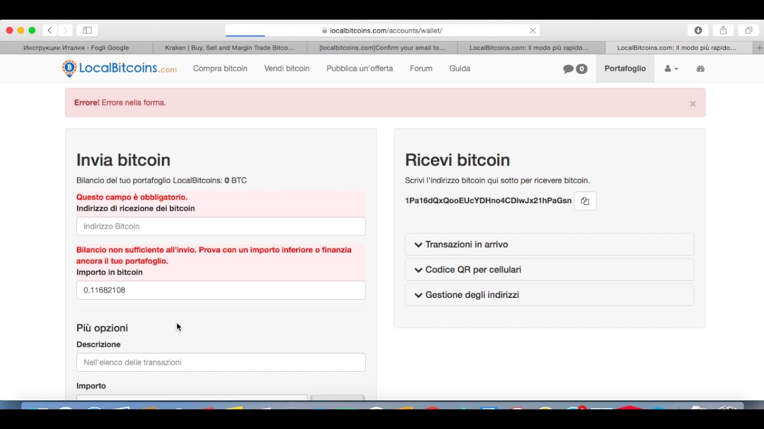
Task: Click the Safari URL address bar
Action: tap(382, 30)
